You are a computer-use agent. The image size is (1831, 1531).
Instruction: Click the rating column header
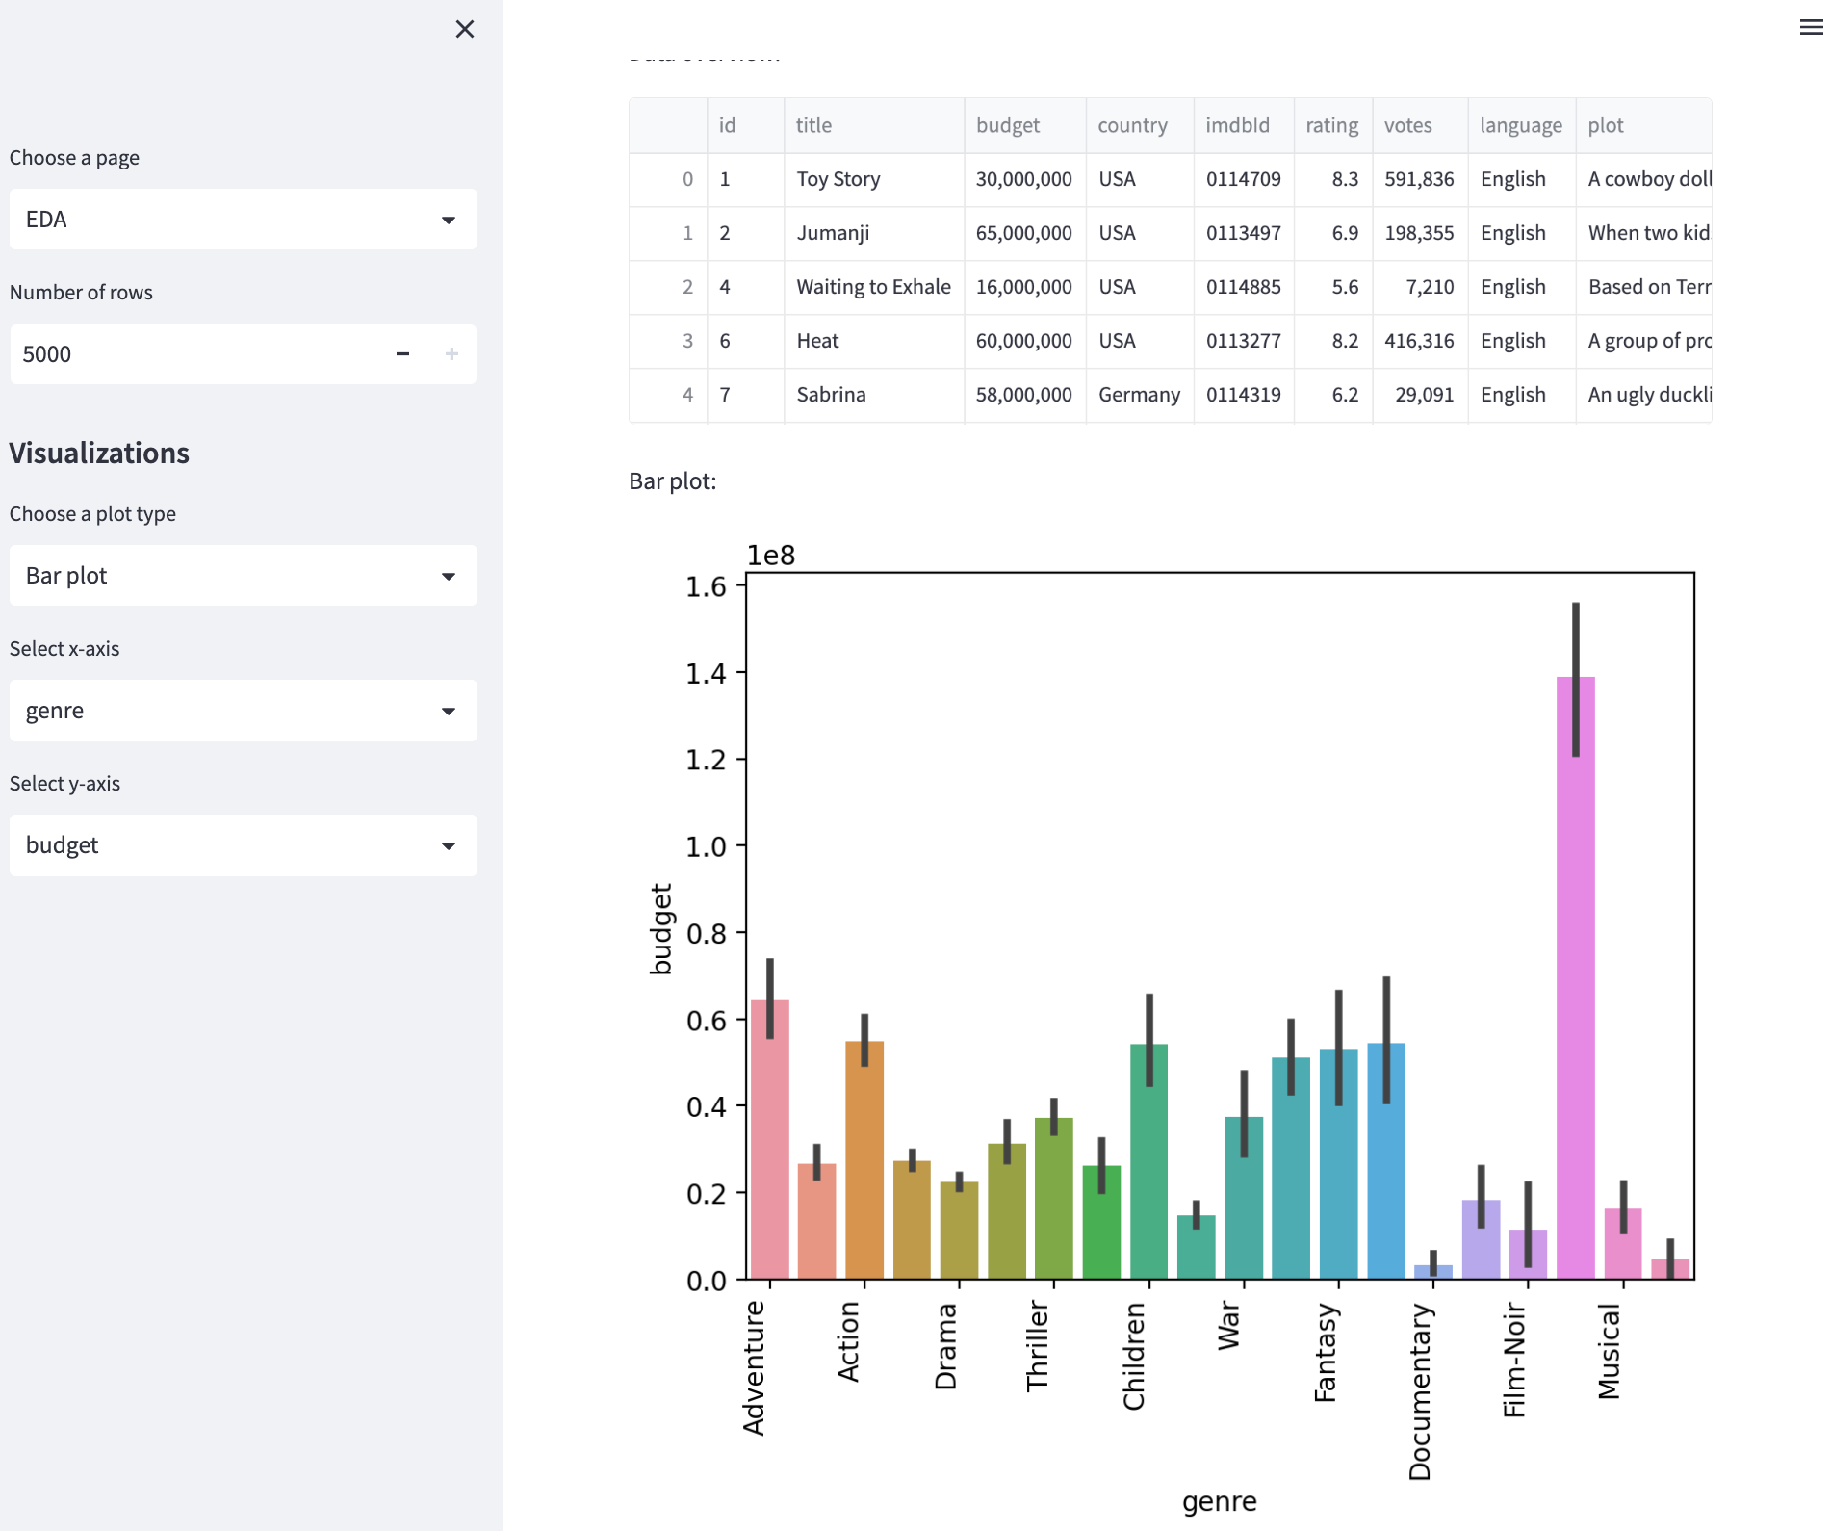(1331, 125)
